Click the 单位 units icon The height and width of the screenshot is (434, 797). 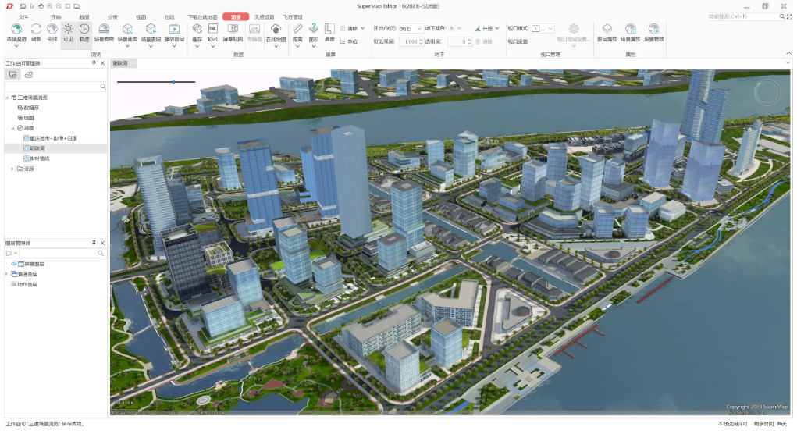[343, 41]
